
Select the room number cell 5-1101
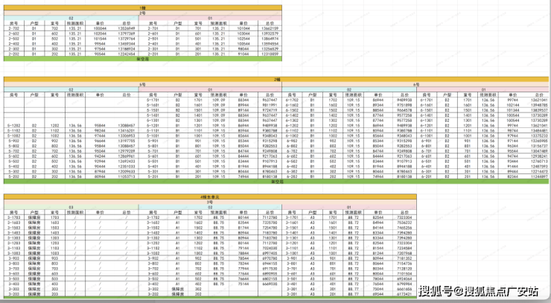point(153,131)
